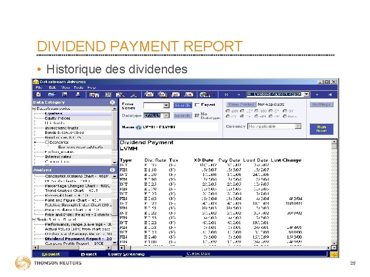Click the Time Period button
This screenshot has height=277, width=370.
241,104
